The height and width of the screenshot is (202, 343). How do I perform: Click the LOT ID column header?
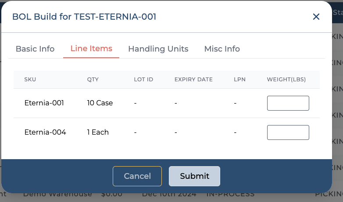[143, 80]
